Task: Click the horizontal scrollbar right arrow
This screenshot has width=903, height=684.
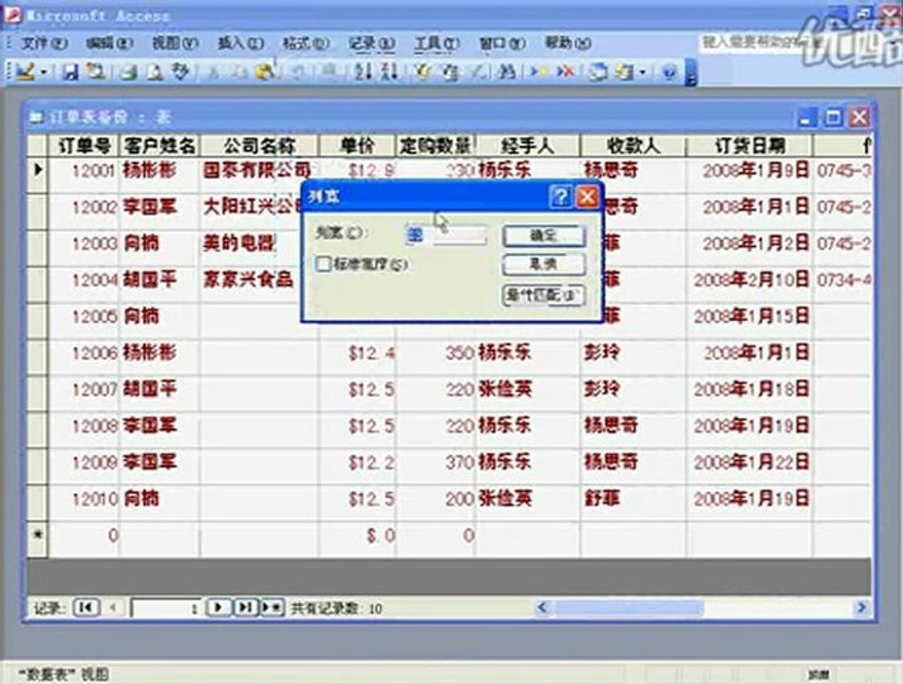Action: click(x=861, y=607)
